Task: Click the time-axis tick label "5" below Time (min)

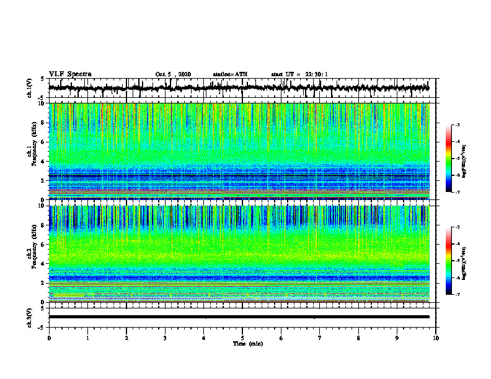Action: click(x=242, y=338)
